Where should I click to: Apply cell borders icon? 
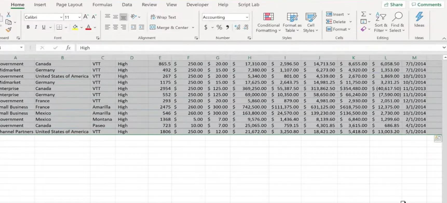tap(59, 27)
